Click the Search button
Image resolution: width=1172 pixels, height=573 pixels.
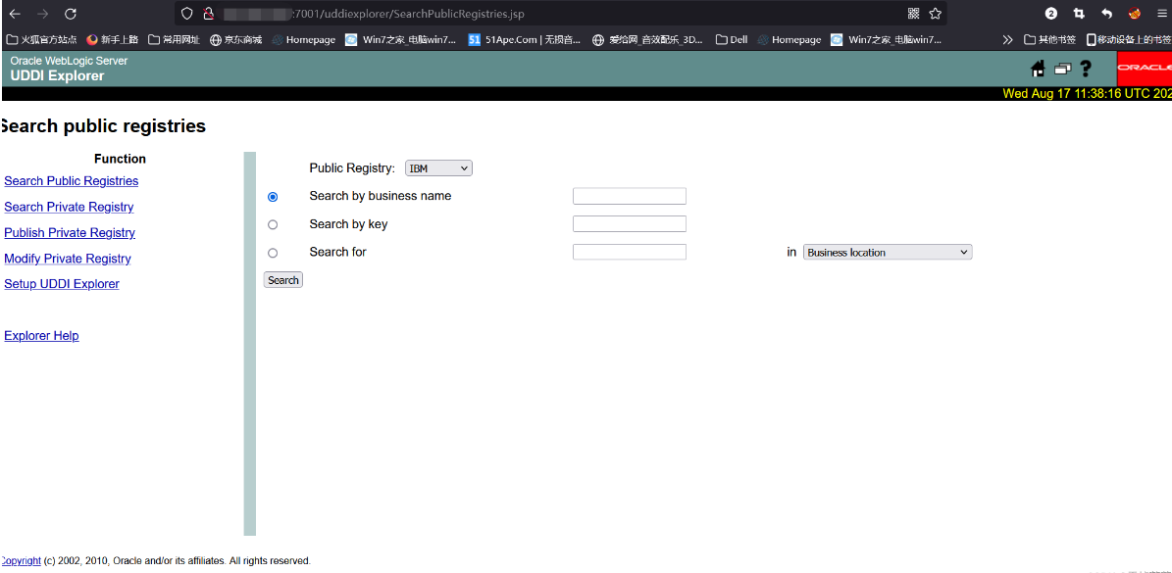(283, 280)
